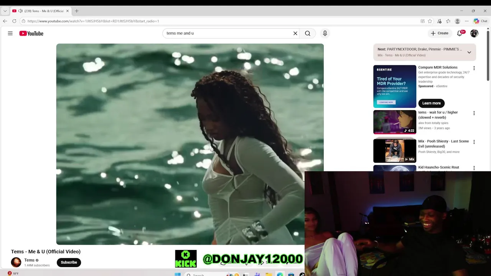Image resolution: width=491 pixels, height=276 pixels.
Task: Mute the Tems tab via speaker icon
Action: pos(20,11)
